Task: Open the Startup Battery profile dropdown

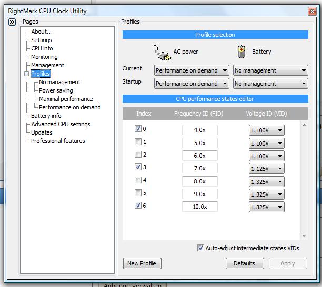Action: click(x=270, y=84)
